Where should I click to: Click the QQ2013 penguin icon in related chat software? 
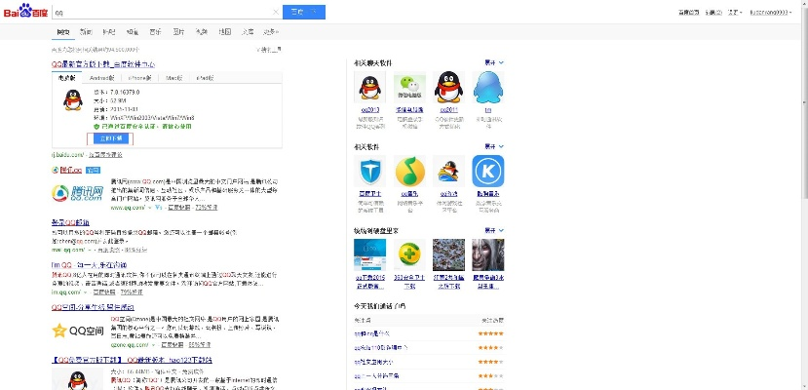369,89
